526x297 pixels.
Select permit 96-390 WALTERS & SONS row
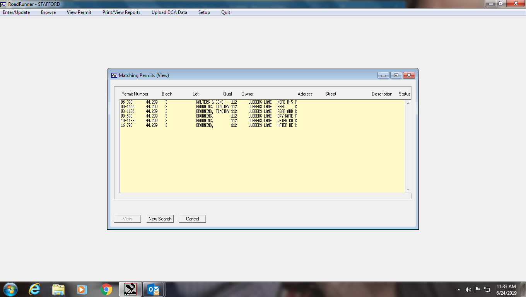click(x=263, y=102)
